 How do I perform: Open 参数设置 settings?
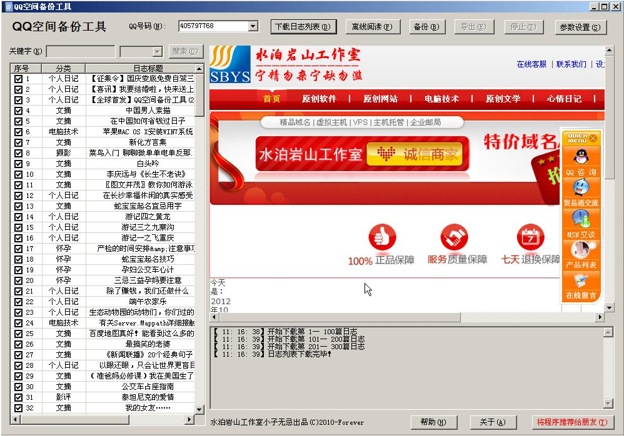coord(580,27)
